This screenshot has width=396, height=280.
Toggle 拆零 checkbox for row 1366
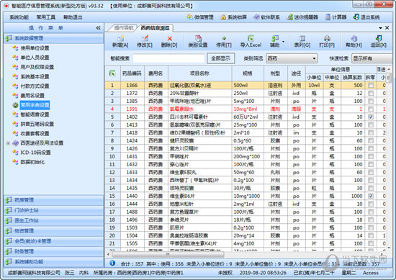tap(371, 86)
